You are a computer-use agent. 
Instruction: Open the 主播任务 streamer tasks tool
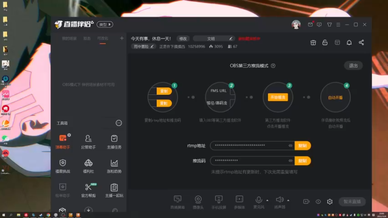114,141
